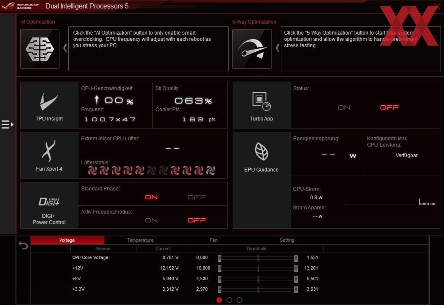Select the tenth fan status icon
The height and width of the screenshot is (305, 444).
(x=199, y=170)
